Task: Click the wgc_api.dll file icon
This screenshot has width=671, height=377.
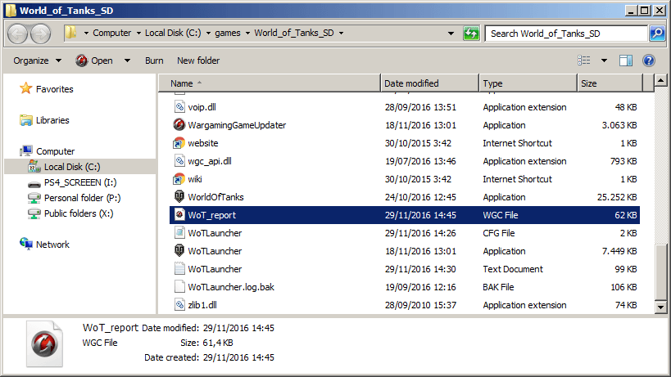Action: coord(179,161)
